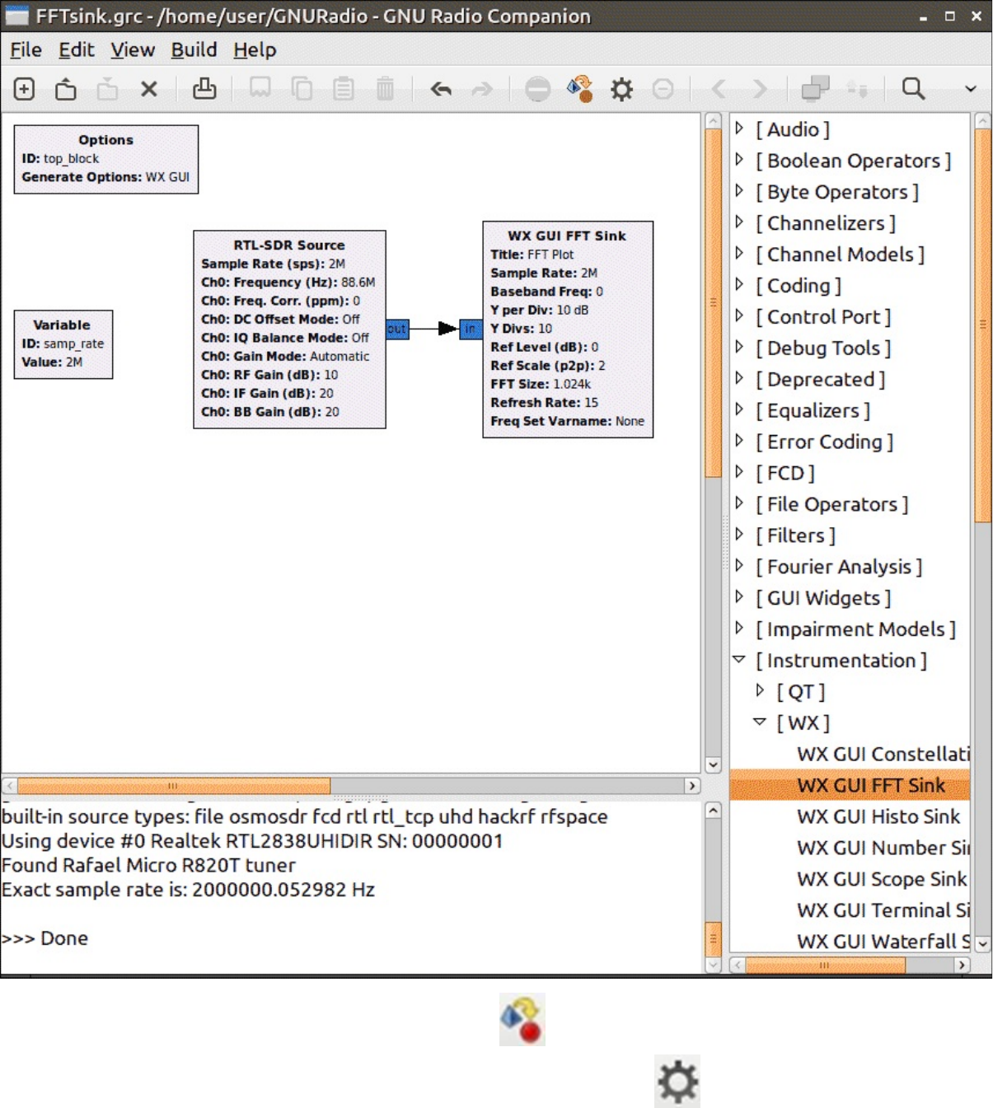Click the greyed-out Save toolbar icon
Image resolution: width=993 pixels, height=1108 pixels.
point(107,88)
